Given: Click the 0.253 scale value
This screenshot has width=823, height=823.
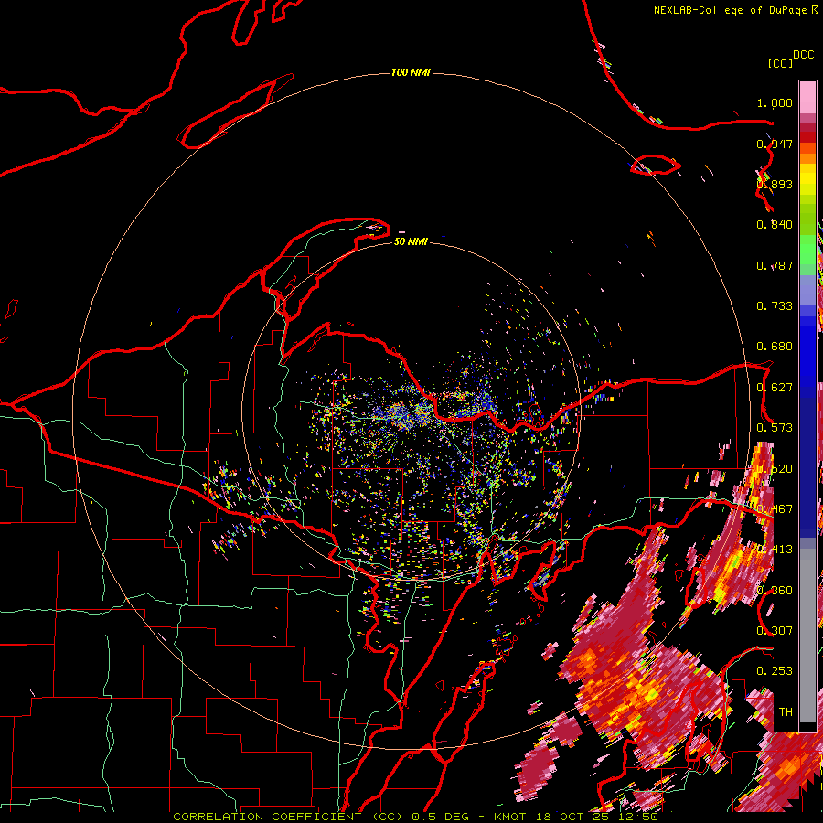Looking at the screenshot, I should tap(775, 671).
